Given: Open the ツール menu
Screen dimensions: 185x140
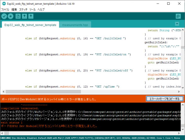Looking at the screenshot, I should coord(33,9).
